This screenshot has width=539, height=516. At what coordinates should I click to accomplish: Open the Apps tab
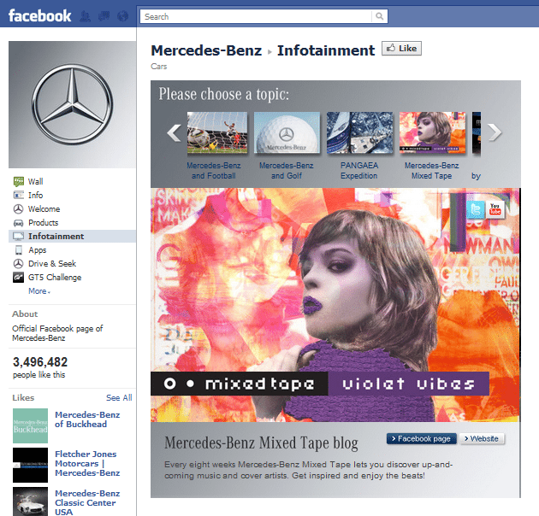point(38,250)
